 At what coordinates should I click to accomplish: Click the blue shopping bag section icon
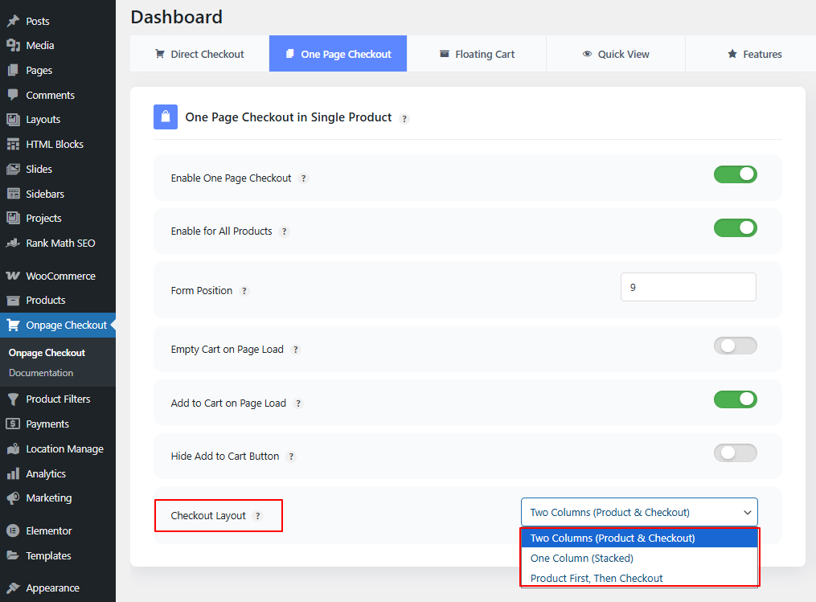point(166,117)
